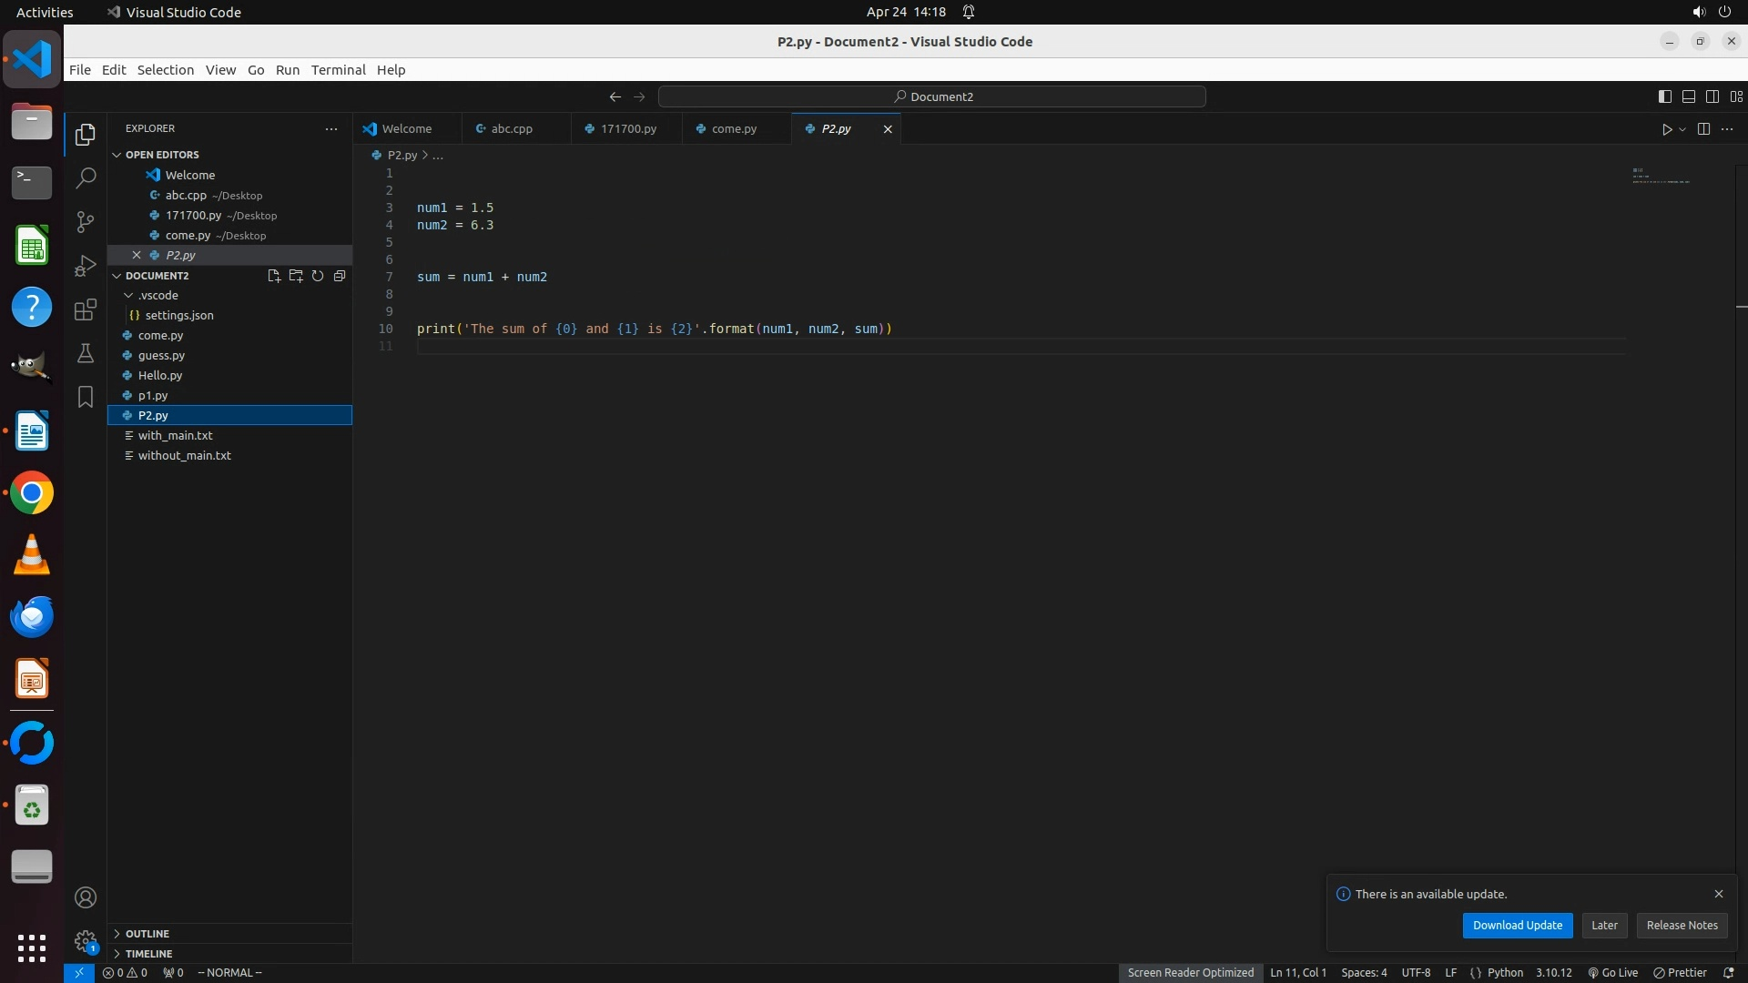
Task: Click the Refresh Explorer icon
Action: pos(318,276)
